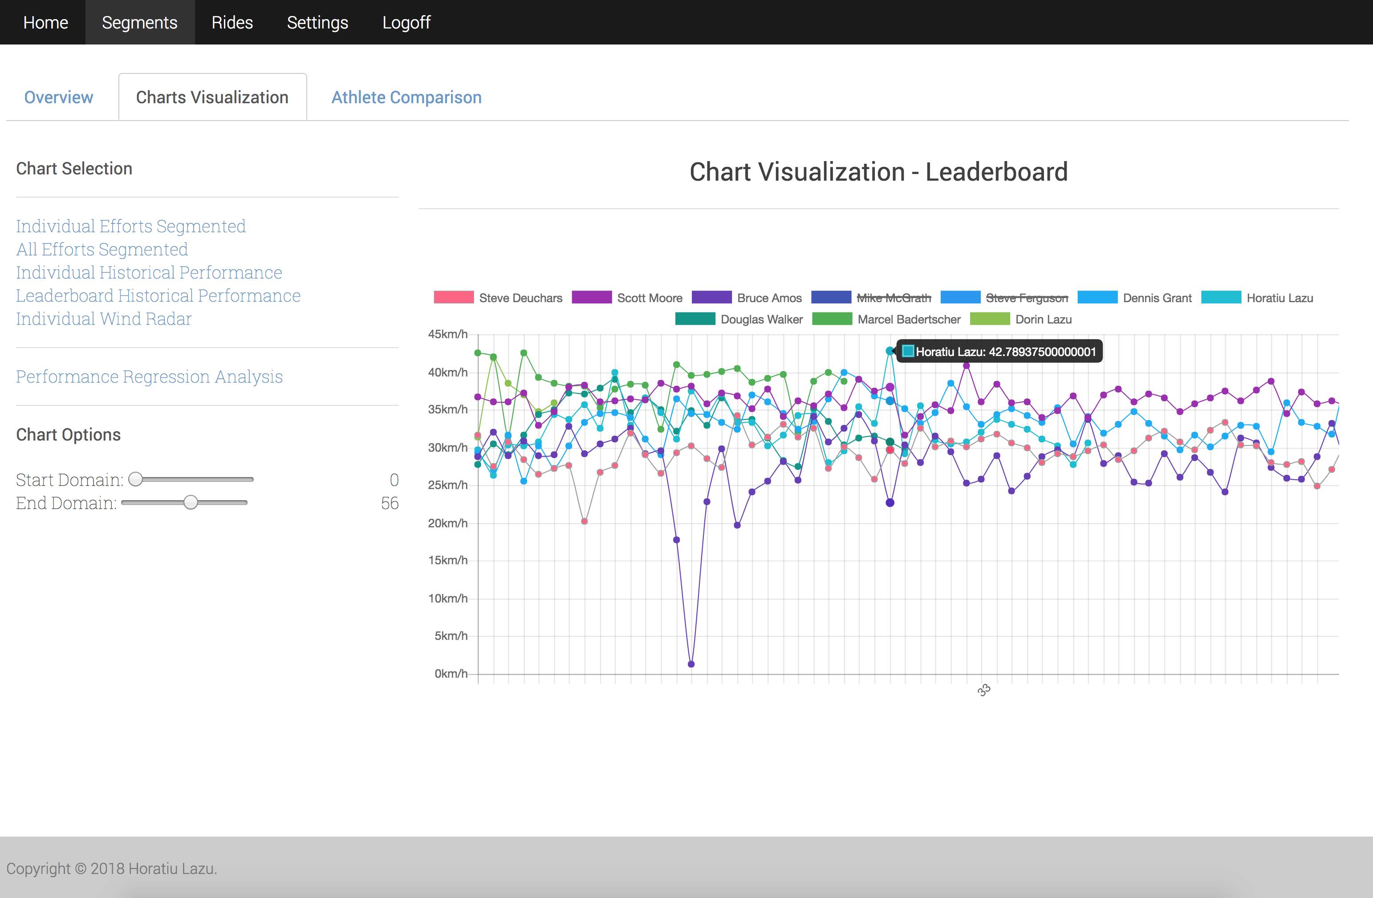
Task: Click Settings in the top navigation bar
Action: tap(317, 22)
